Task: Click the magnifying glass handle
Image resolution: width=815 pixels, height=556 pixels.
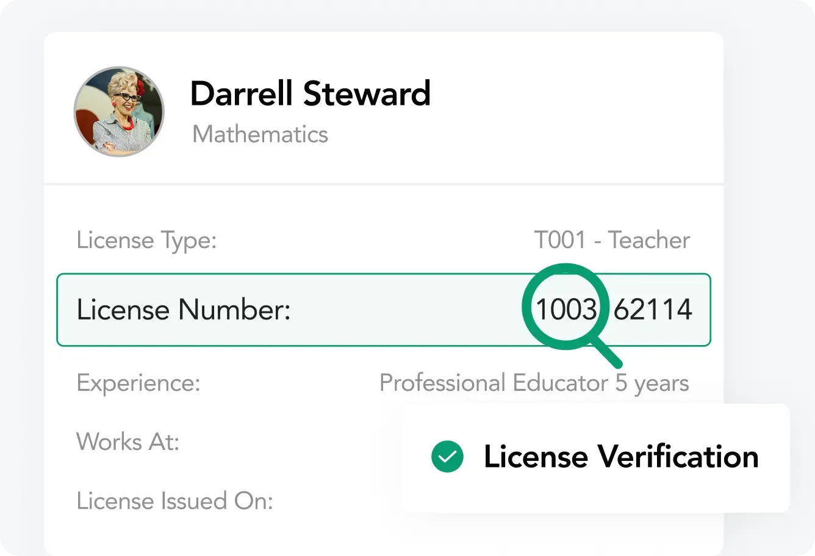Action: tap(608, 354)
